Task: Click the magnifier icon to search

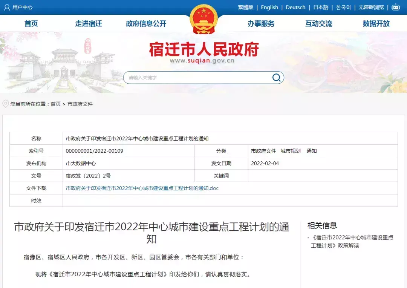Action: [277, 78]
